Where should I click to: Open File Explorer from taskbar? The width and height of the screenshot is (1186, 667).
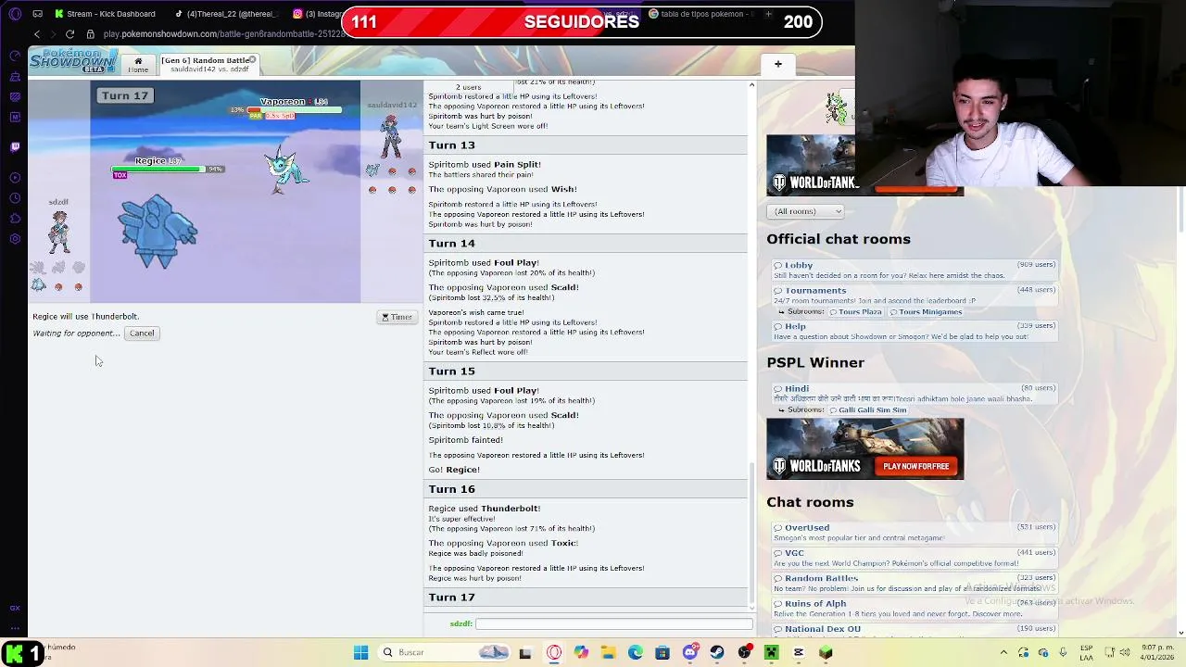(608, 652)
